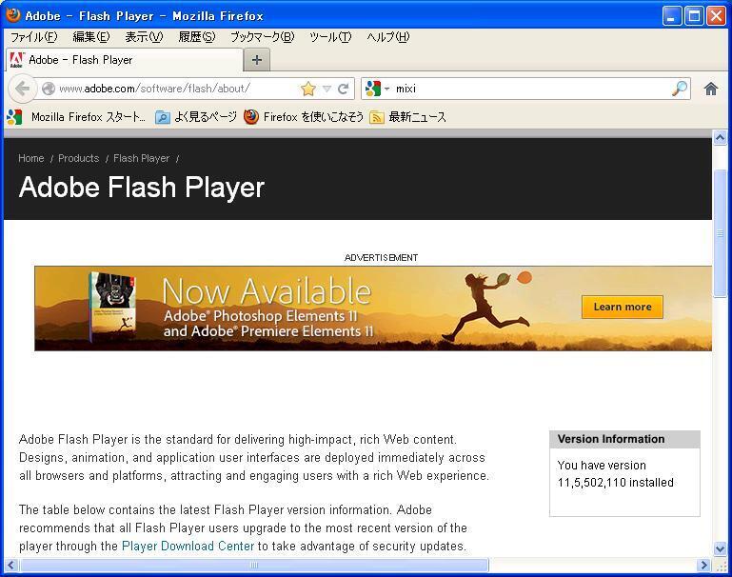Open the ツール(T) menu

[330, 37]
